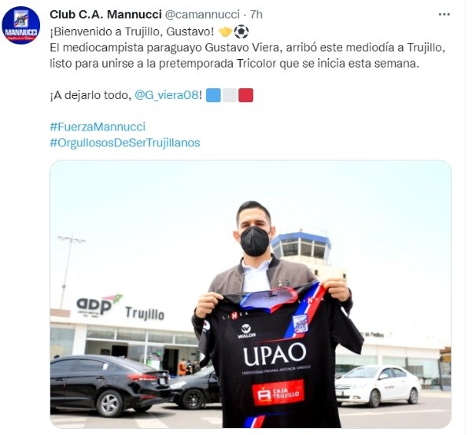Click the white square emoji
The height and width of the screenshot is (435, 472).
coord(230,95)
